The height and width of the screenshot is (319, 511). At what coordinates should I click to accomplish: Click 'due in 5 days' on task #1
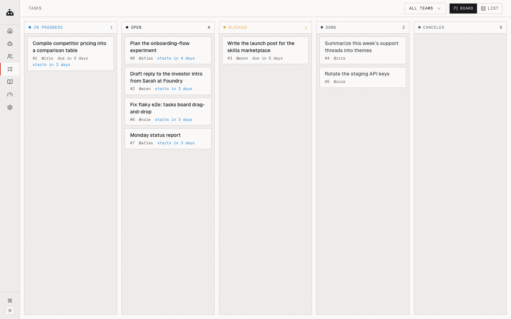[x=73, y=58]
